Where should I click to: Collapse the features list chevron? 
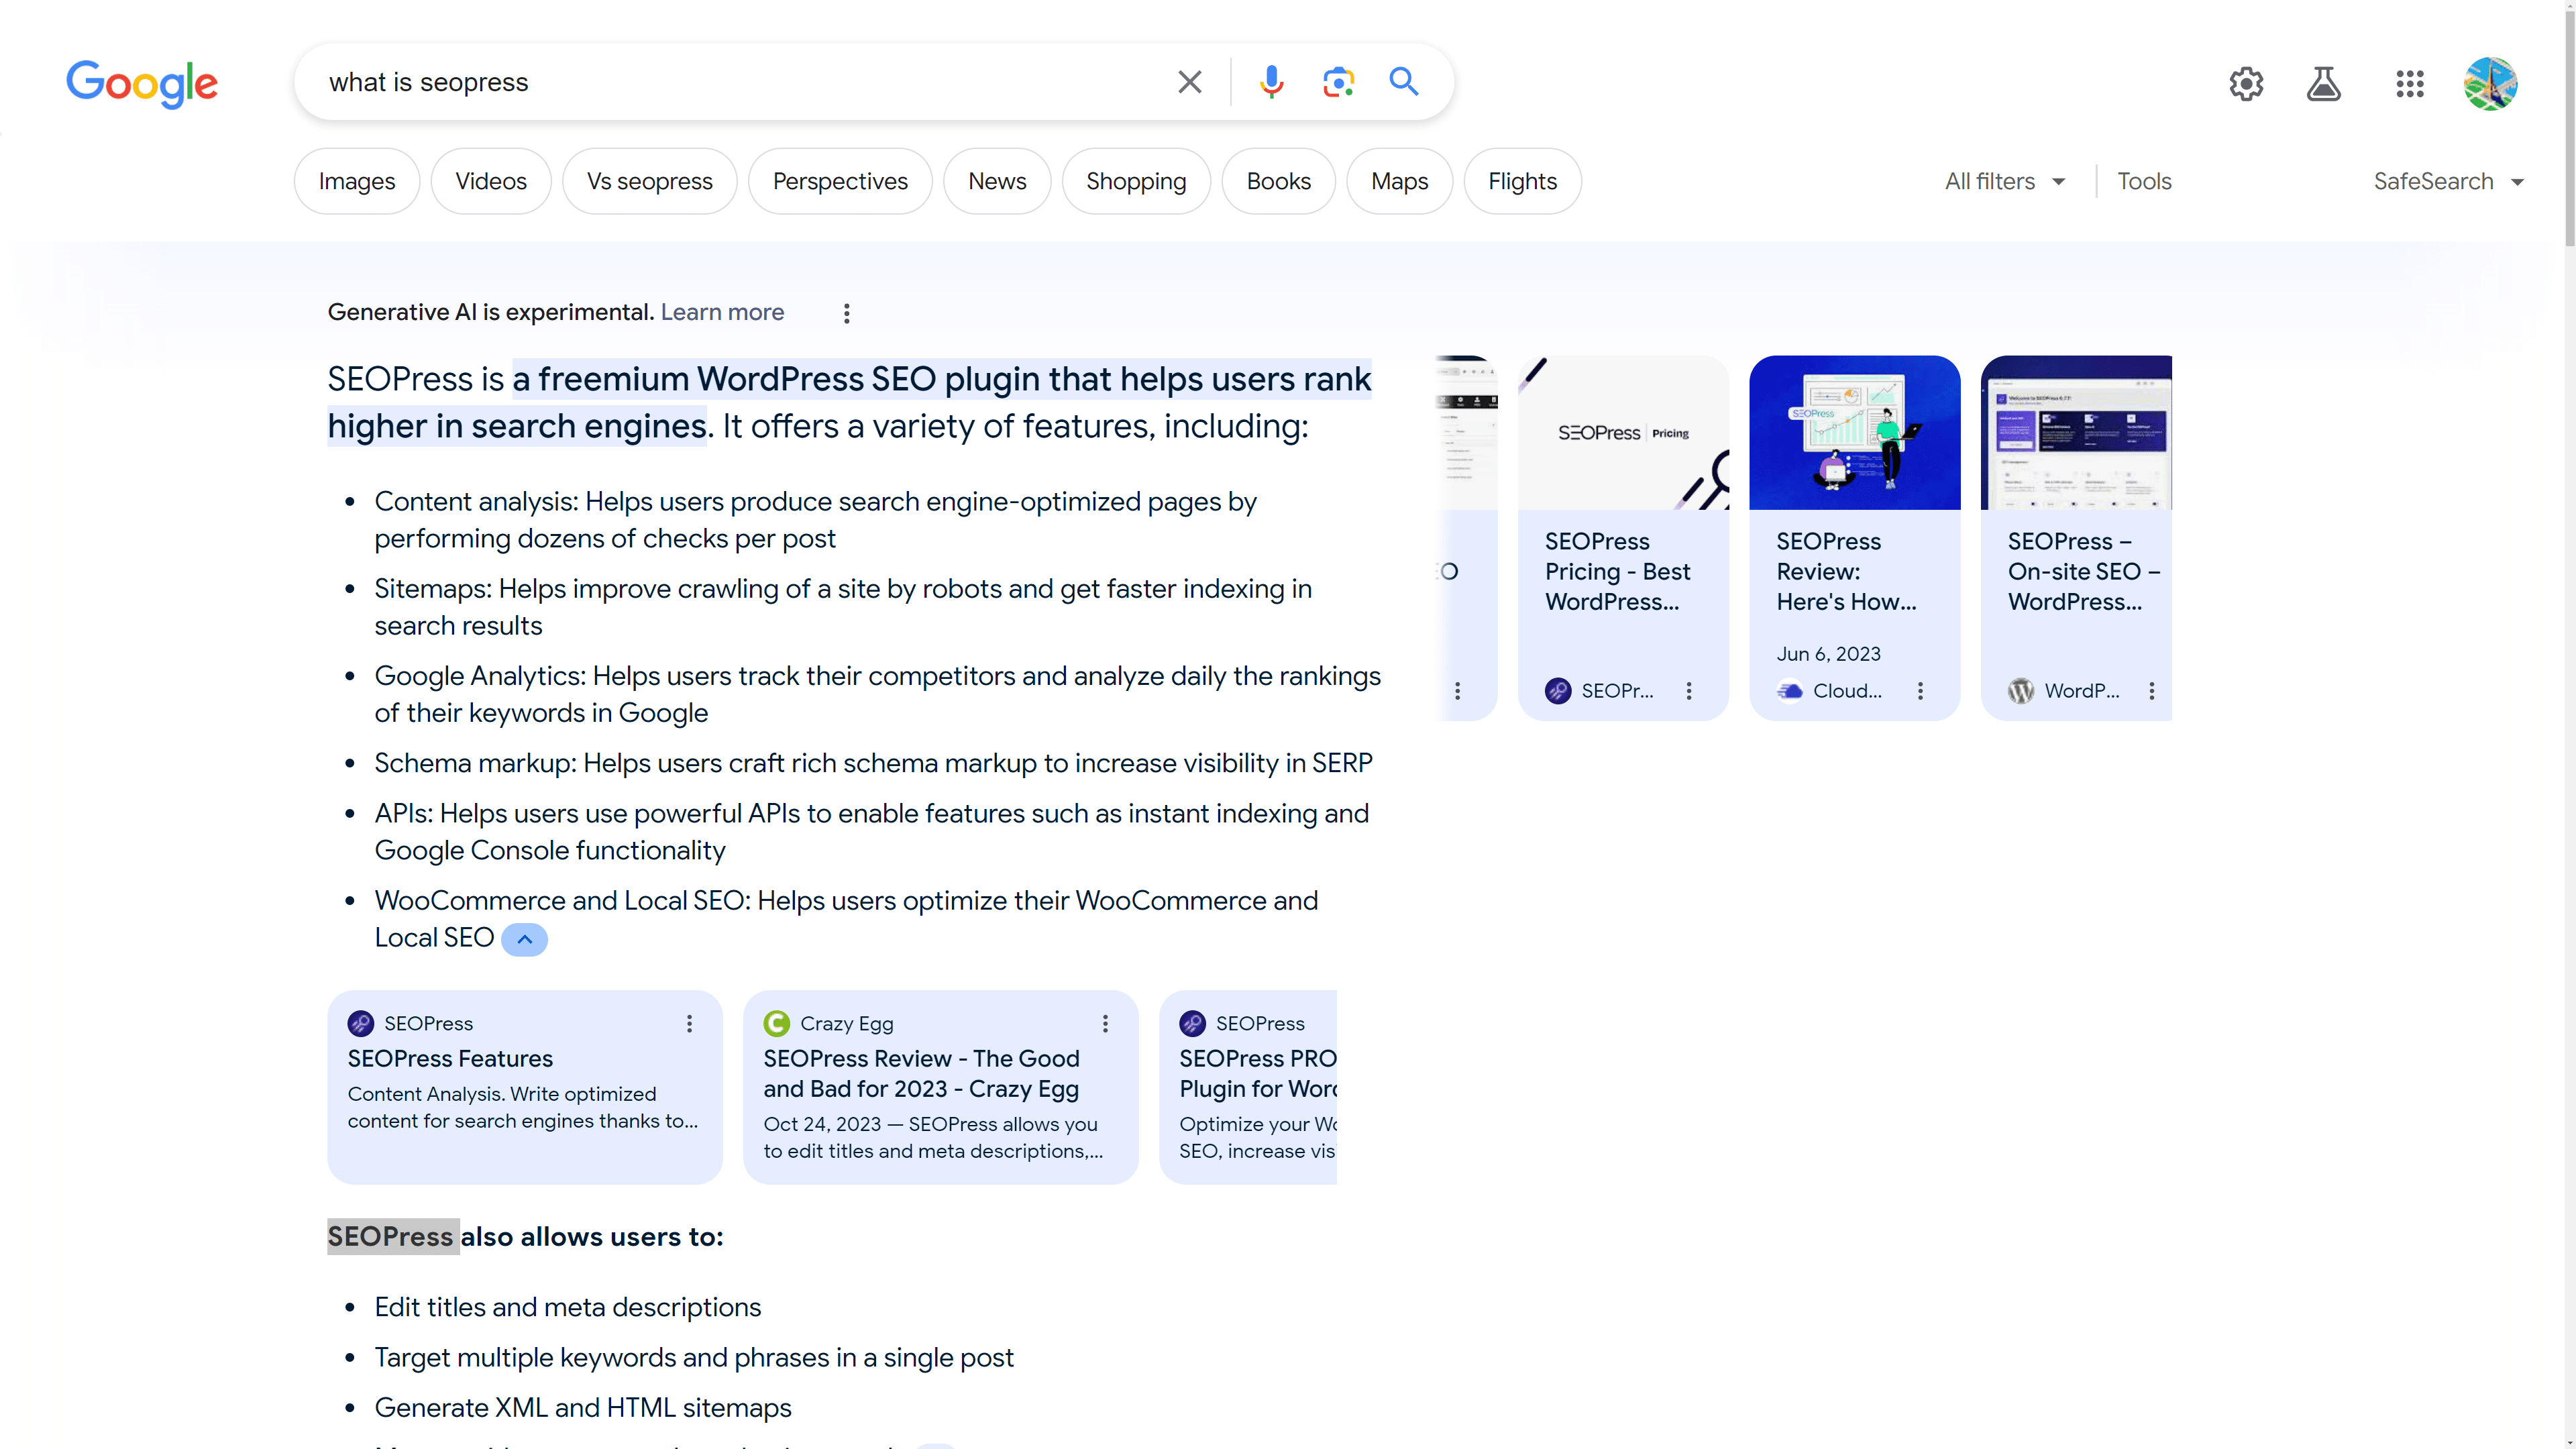pyautogui.click(x=524, y=939)
